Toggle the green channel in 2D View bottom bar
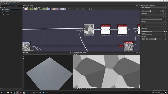The width and height of the screenshot is (168, 94). pos(80,89)
